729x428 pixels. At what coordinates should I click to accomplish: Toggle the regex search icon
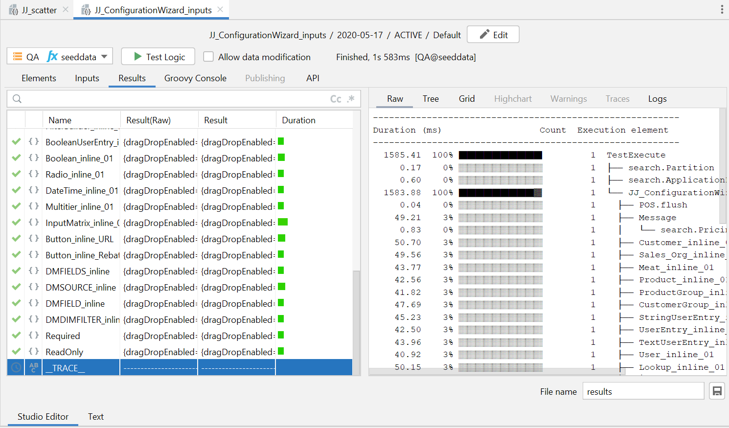pyautogui.click(x=351, y=99)
